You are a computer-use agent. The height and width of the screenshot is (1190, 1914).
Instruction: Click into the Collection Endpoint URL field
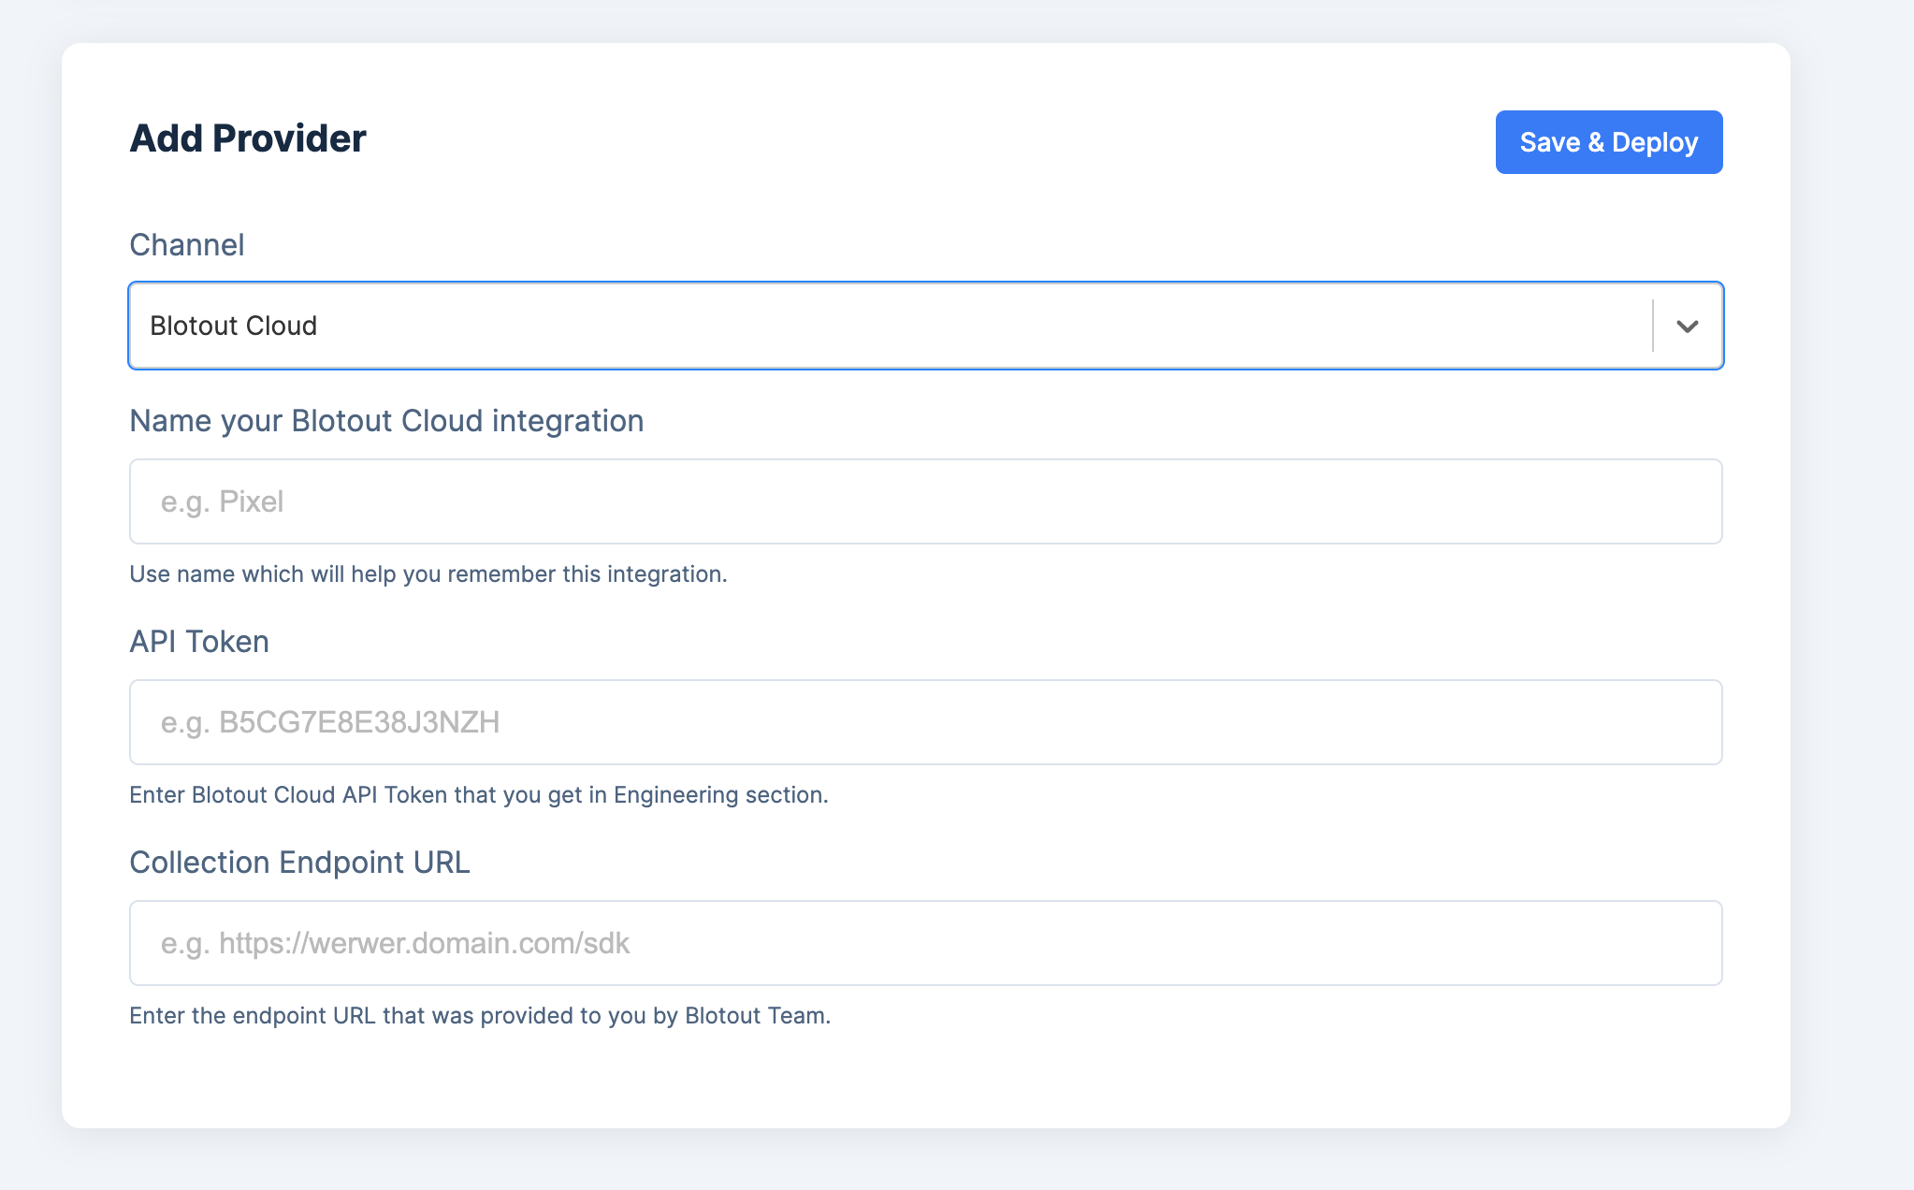[926, 943]
